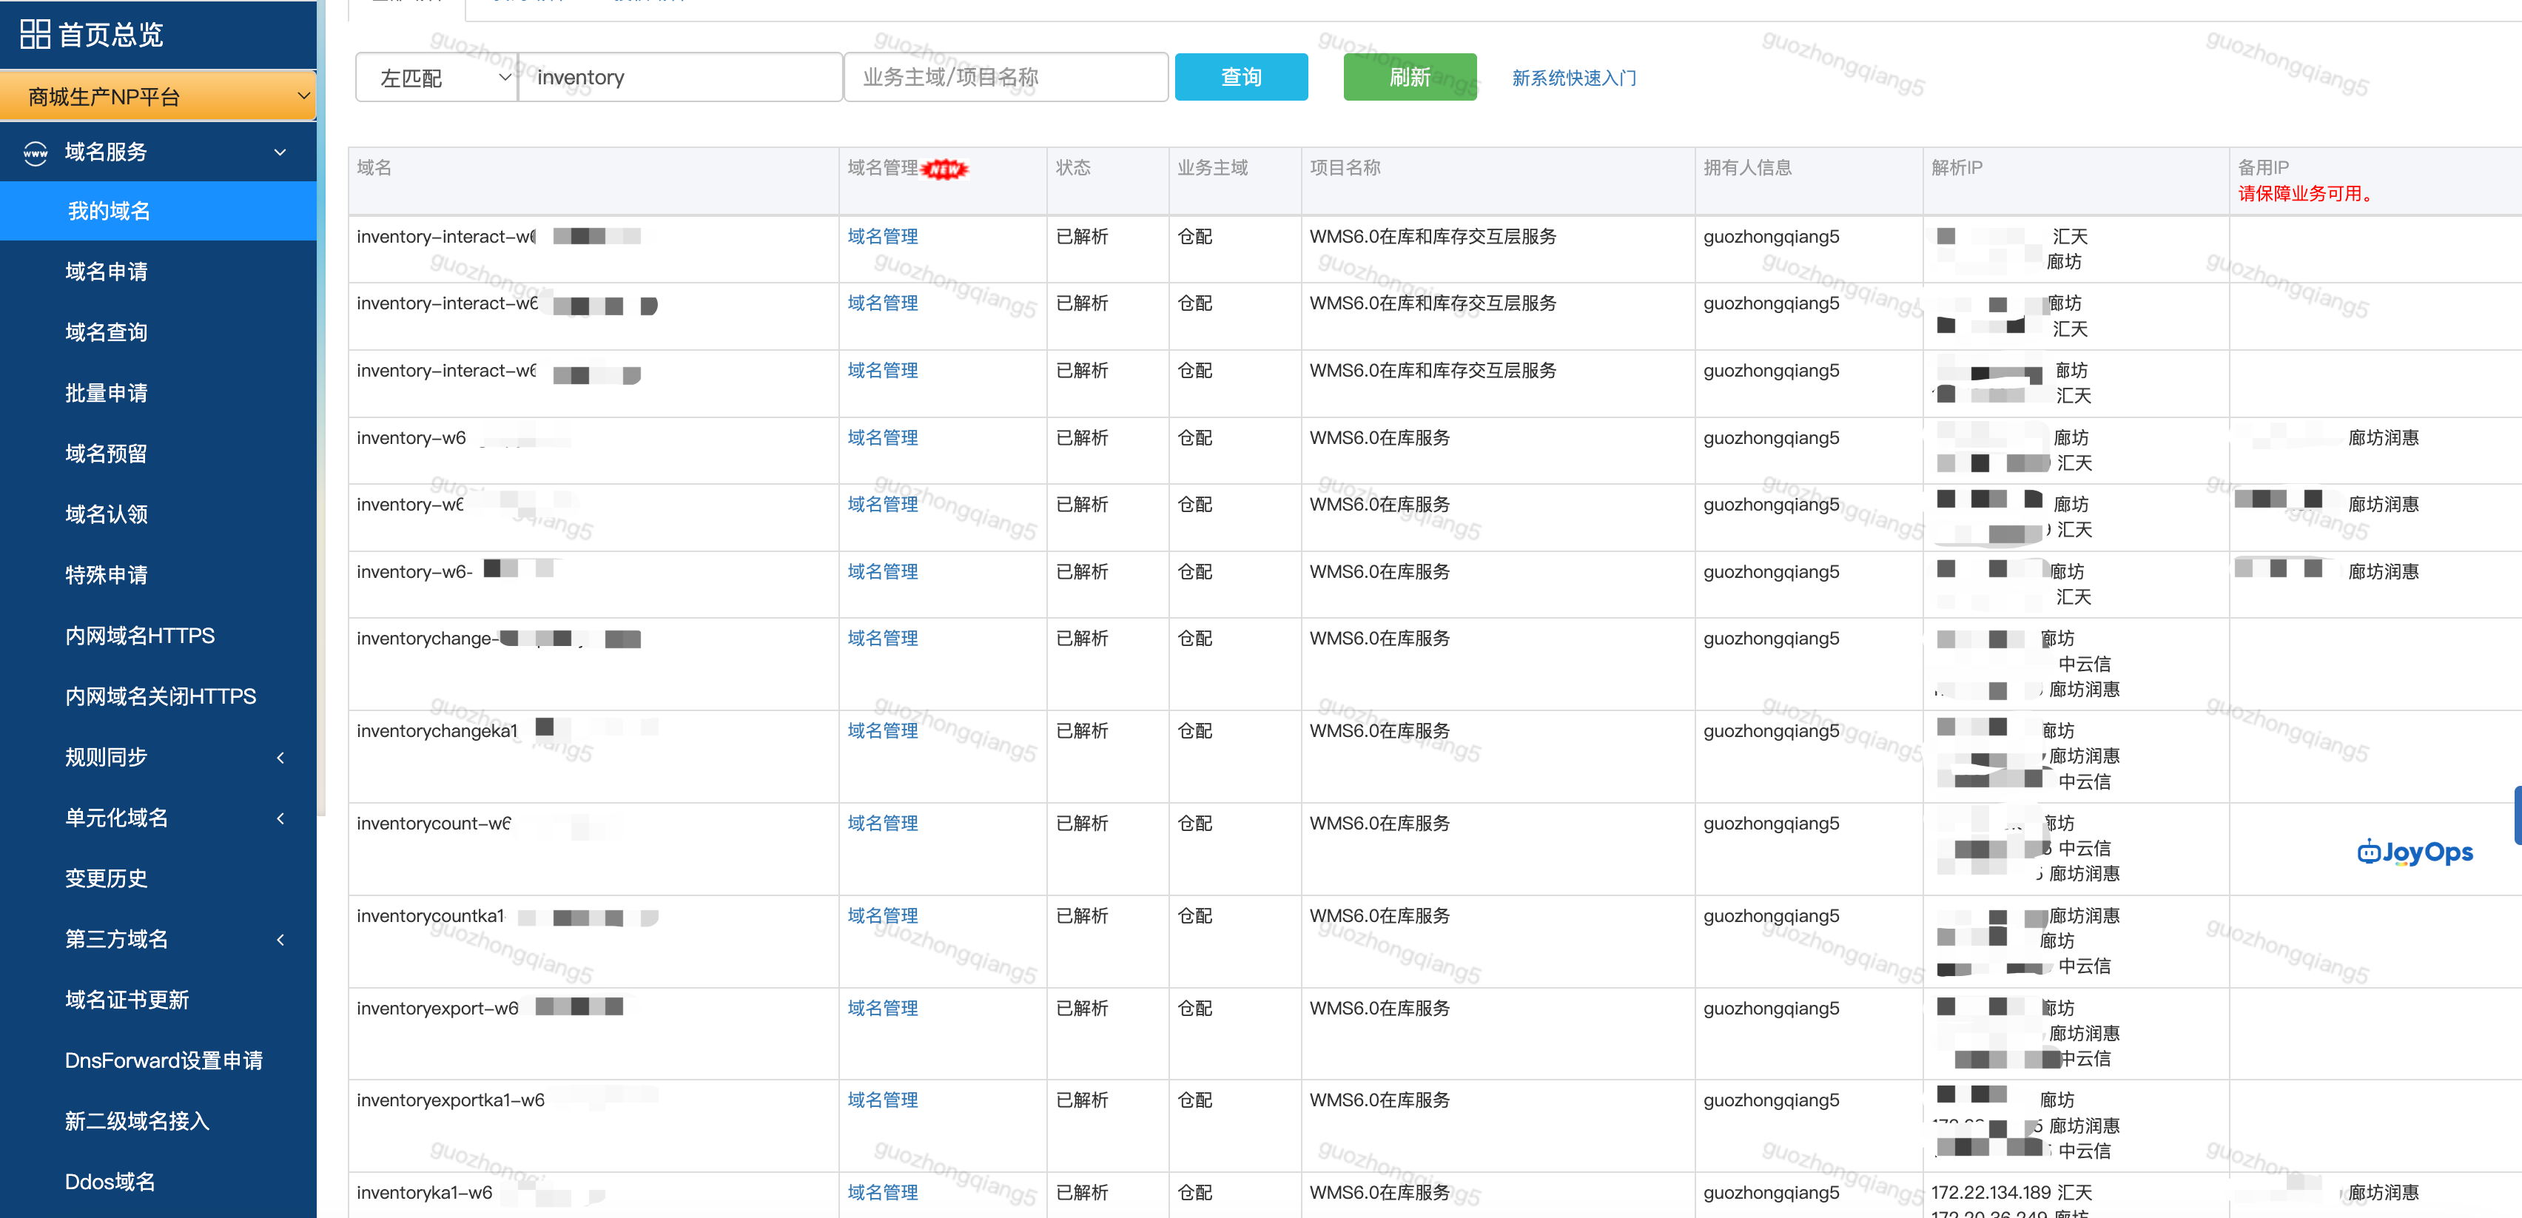This screenshot has width=2522, height=1218.
Task: Click the blue 查询 search button
Action: pos(1240,78)
